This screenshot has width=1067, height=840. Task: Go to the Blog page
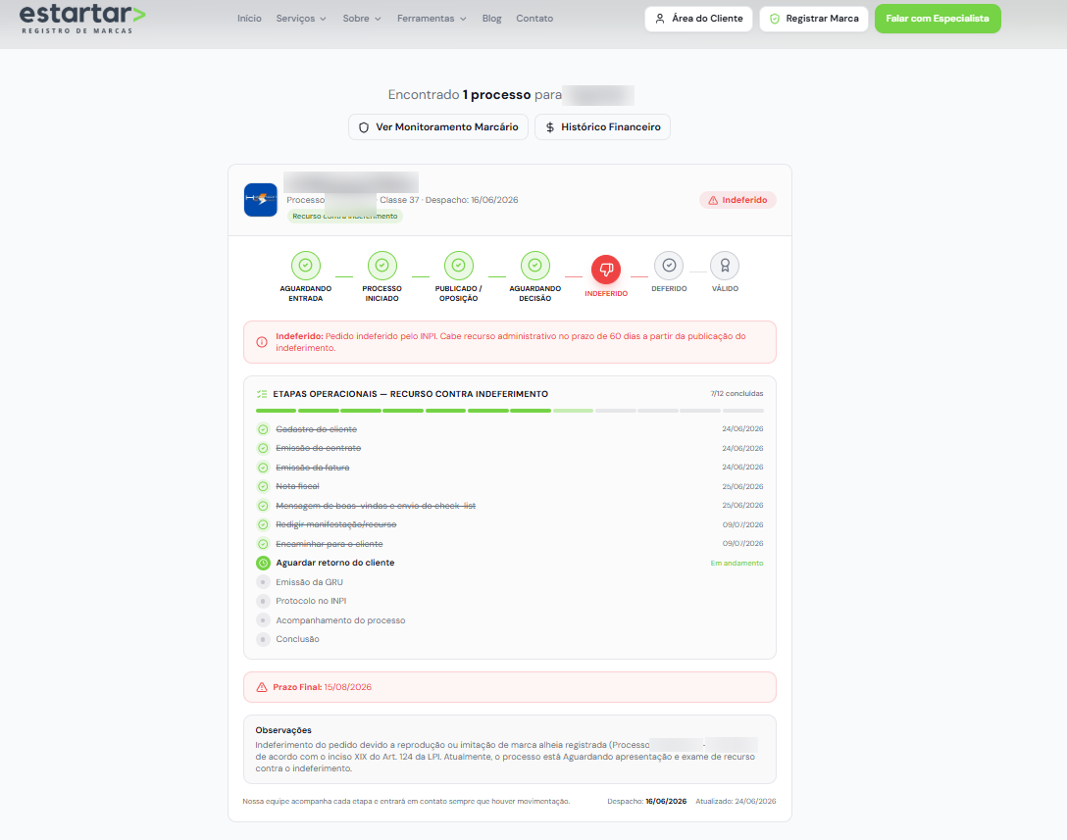(x=491, y=19)
